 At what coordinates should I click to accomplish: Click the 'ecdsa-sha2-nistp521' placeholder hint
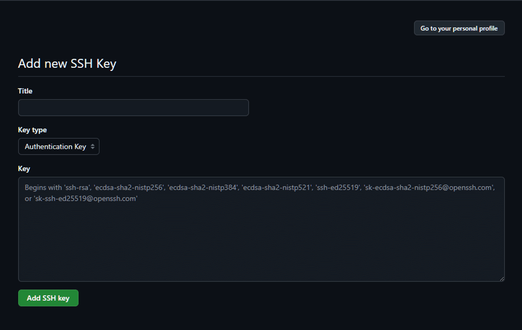coord(277,187)
